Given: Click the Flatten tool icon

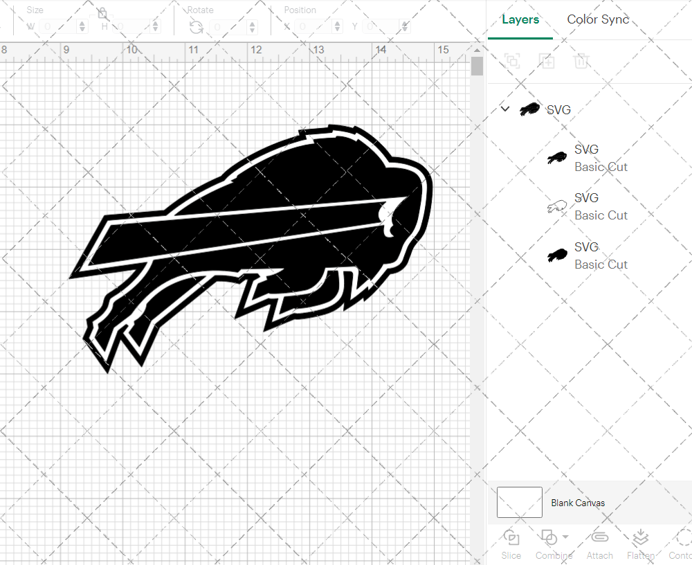Looking at the screenshot, I should pos(641,538).
